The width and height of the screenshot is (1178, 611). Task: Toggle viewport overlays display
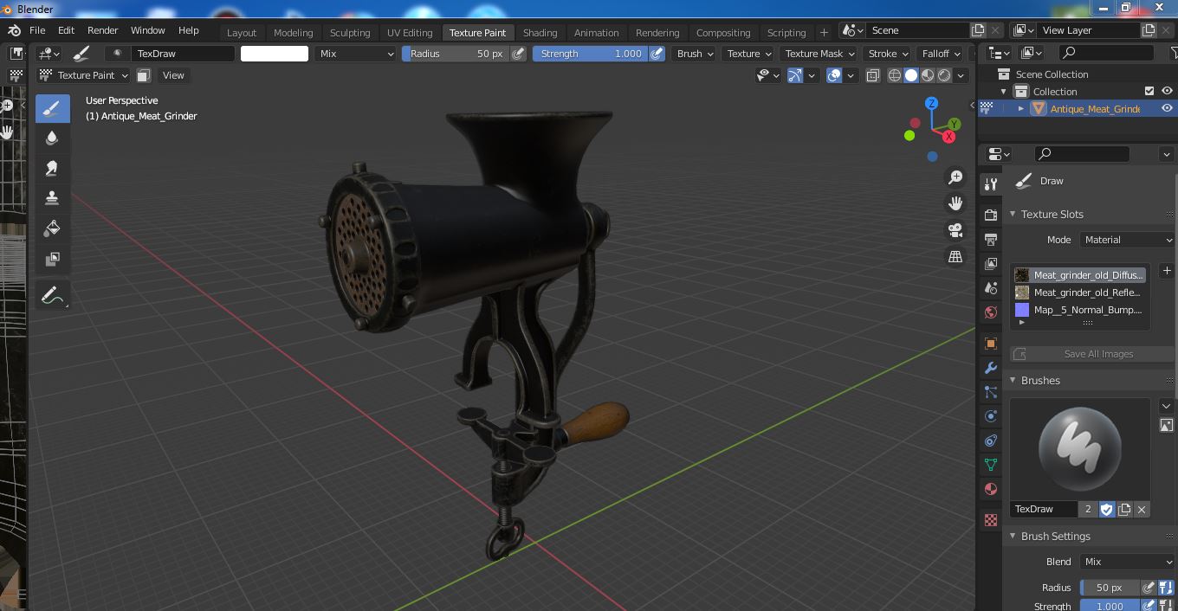834,75
